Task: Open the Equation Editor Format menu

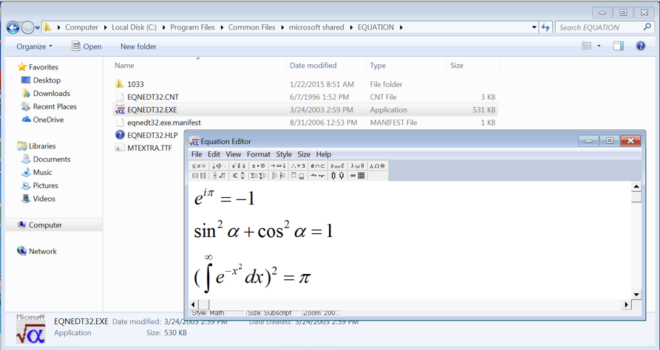Action: point(259,154)
